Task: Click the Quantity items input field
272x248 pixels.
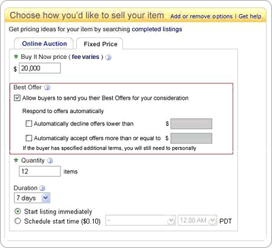Action: 40,171
